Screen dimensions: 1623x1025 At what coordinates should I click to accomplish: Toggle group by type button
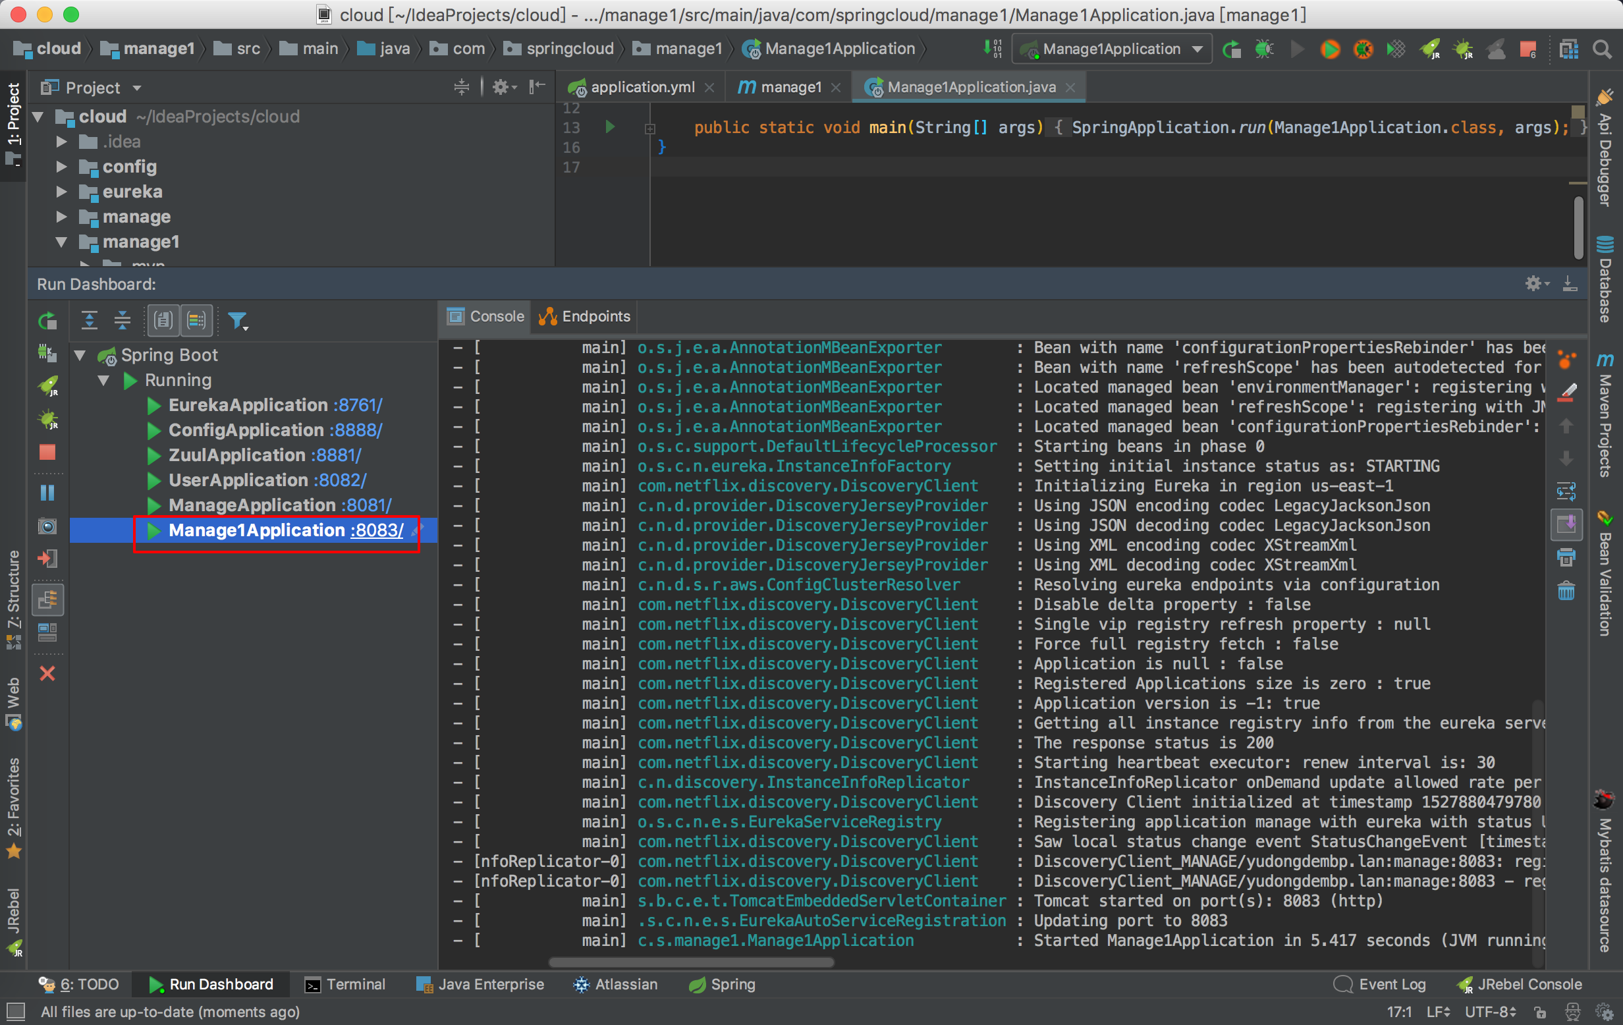(163, 321)
